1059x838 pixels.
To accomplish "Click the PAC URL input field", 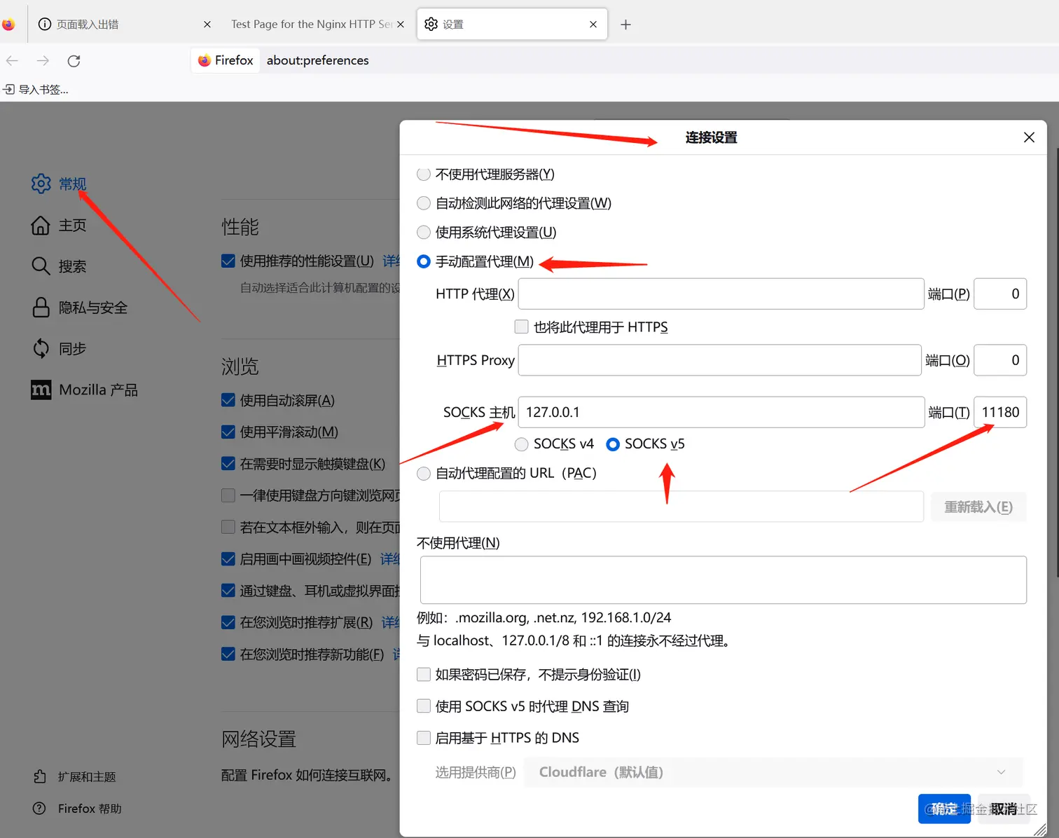I will coord(681,507).
